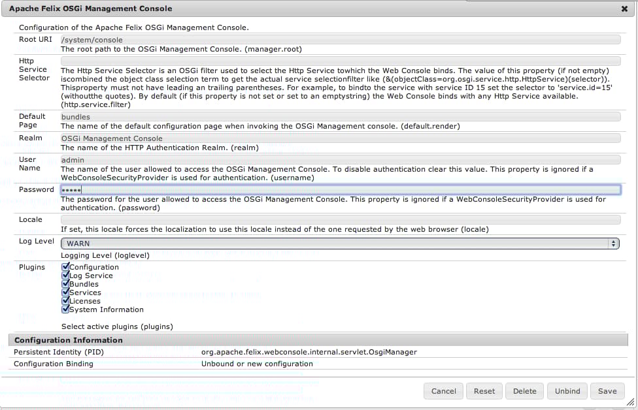The width and height of the screenshot is (638, 410).
Task: Click the Reset button
Action: click(484, 390)
